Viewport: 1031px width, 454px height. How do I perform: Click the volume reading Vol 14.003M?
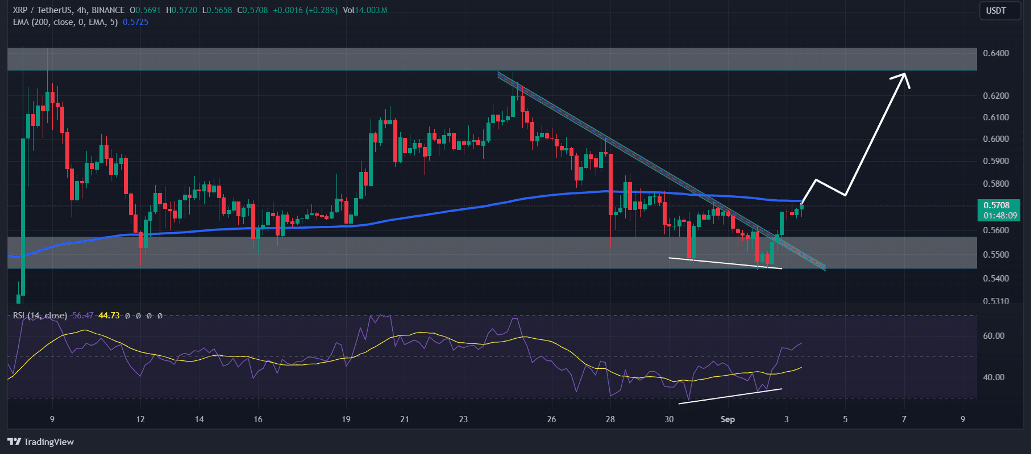[365, 10]
